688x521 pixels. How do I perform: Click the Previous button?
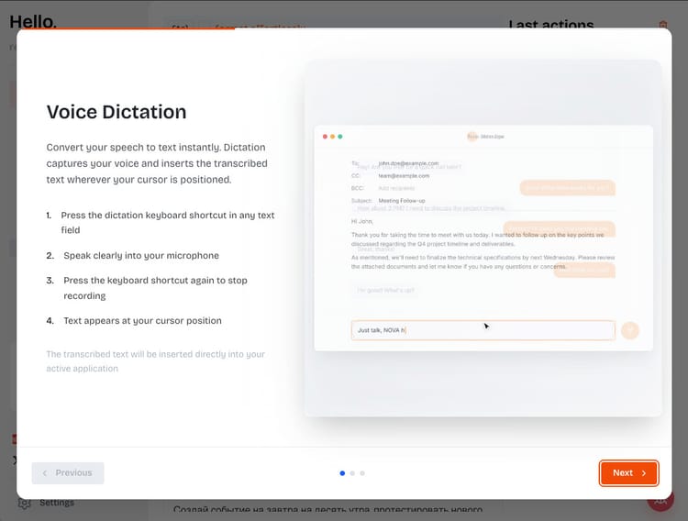click(68, 473)
